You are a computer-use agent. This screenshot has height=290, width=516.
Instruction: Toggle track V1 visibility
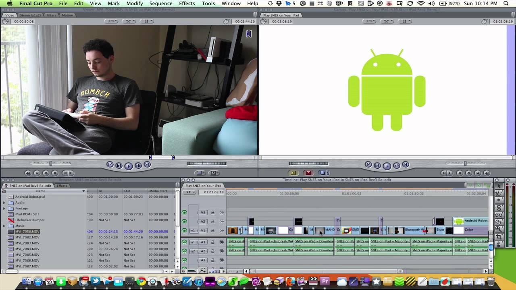point(184,231)
